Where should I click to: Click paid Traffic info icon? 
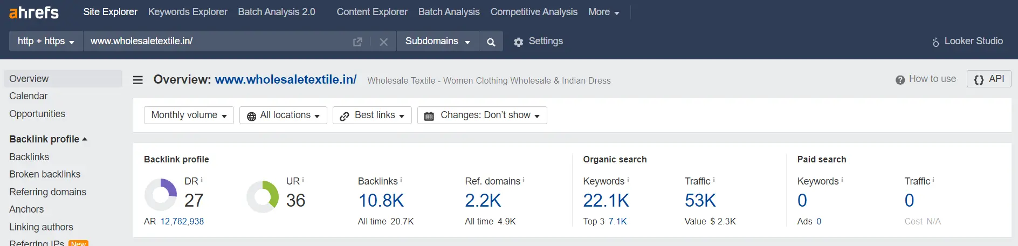point(933,179)
